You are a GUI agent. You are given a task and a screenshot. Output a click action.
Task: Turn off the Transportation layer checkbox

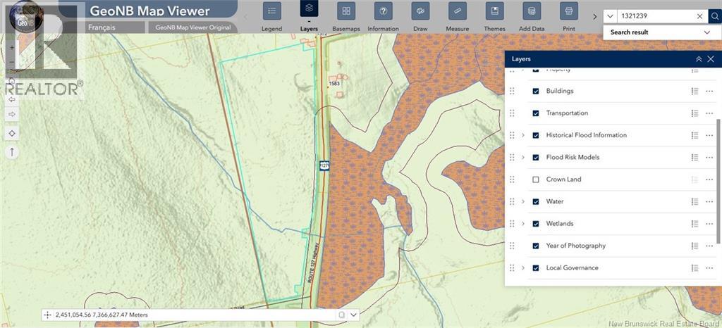pos(536,113)
